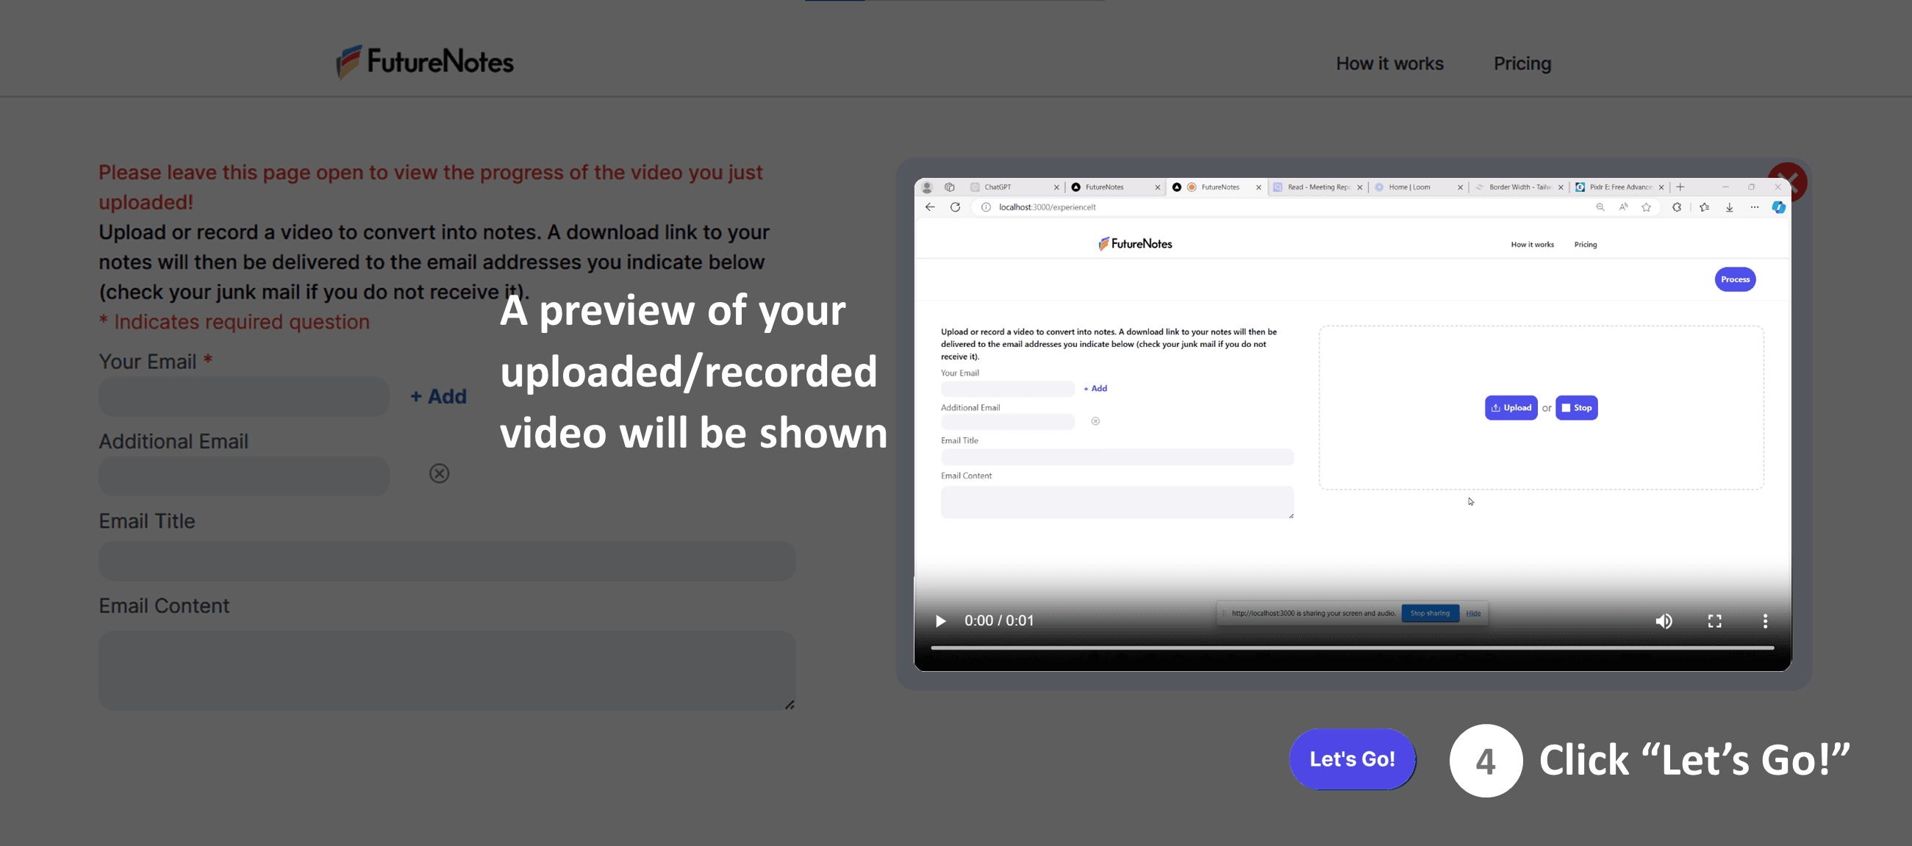Click the Your Email input field
This screenshot has height=846, width=1912.
(243, 396)
